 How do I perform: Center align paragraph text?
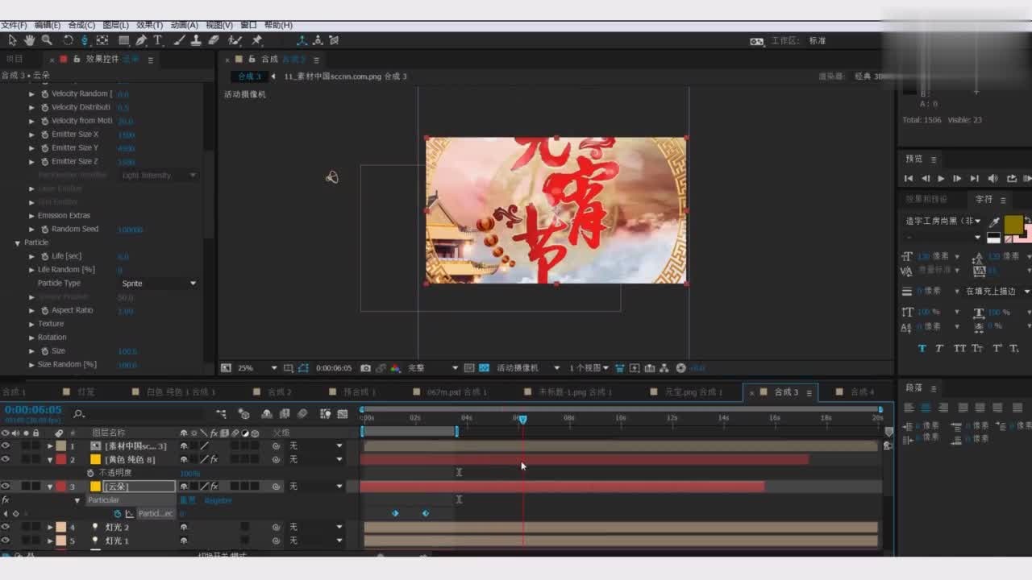[926, 408]
